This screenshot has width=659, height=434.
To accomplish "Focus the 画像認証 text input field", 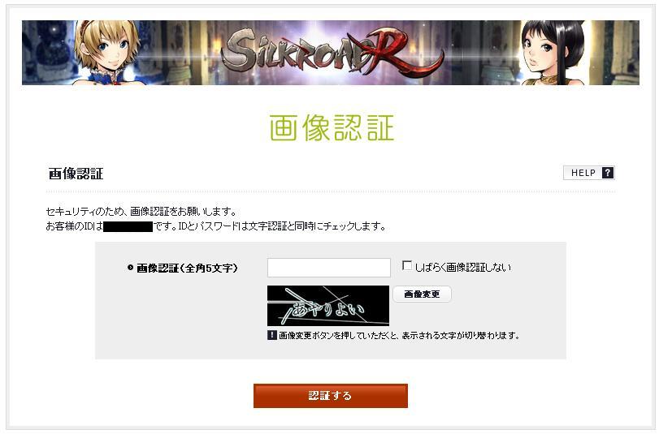I will pos(328,268).
